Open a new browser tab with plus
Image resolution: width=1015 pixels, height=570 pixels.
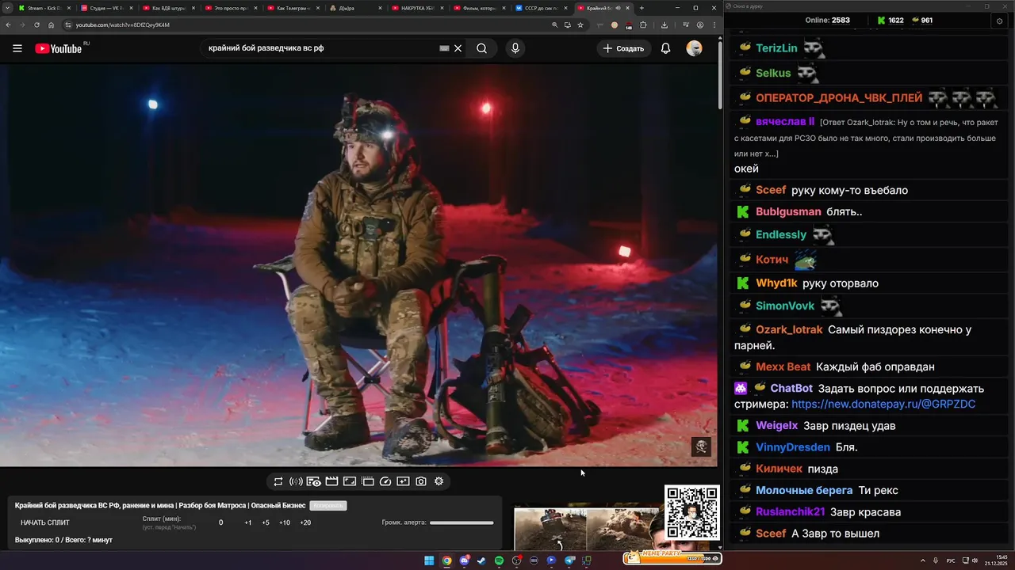click(x=642, y=8)
